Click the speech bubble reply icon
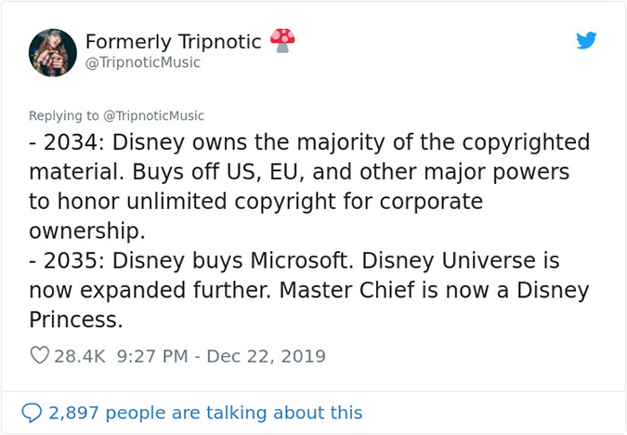 [x=32, y=412]
